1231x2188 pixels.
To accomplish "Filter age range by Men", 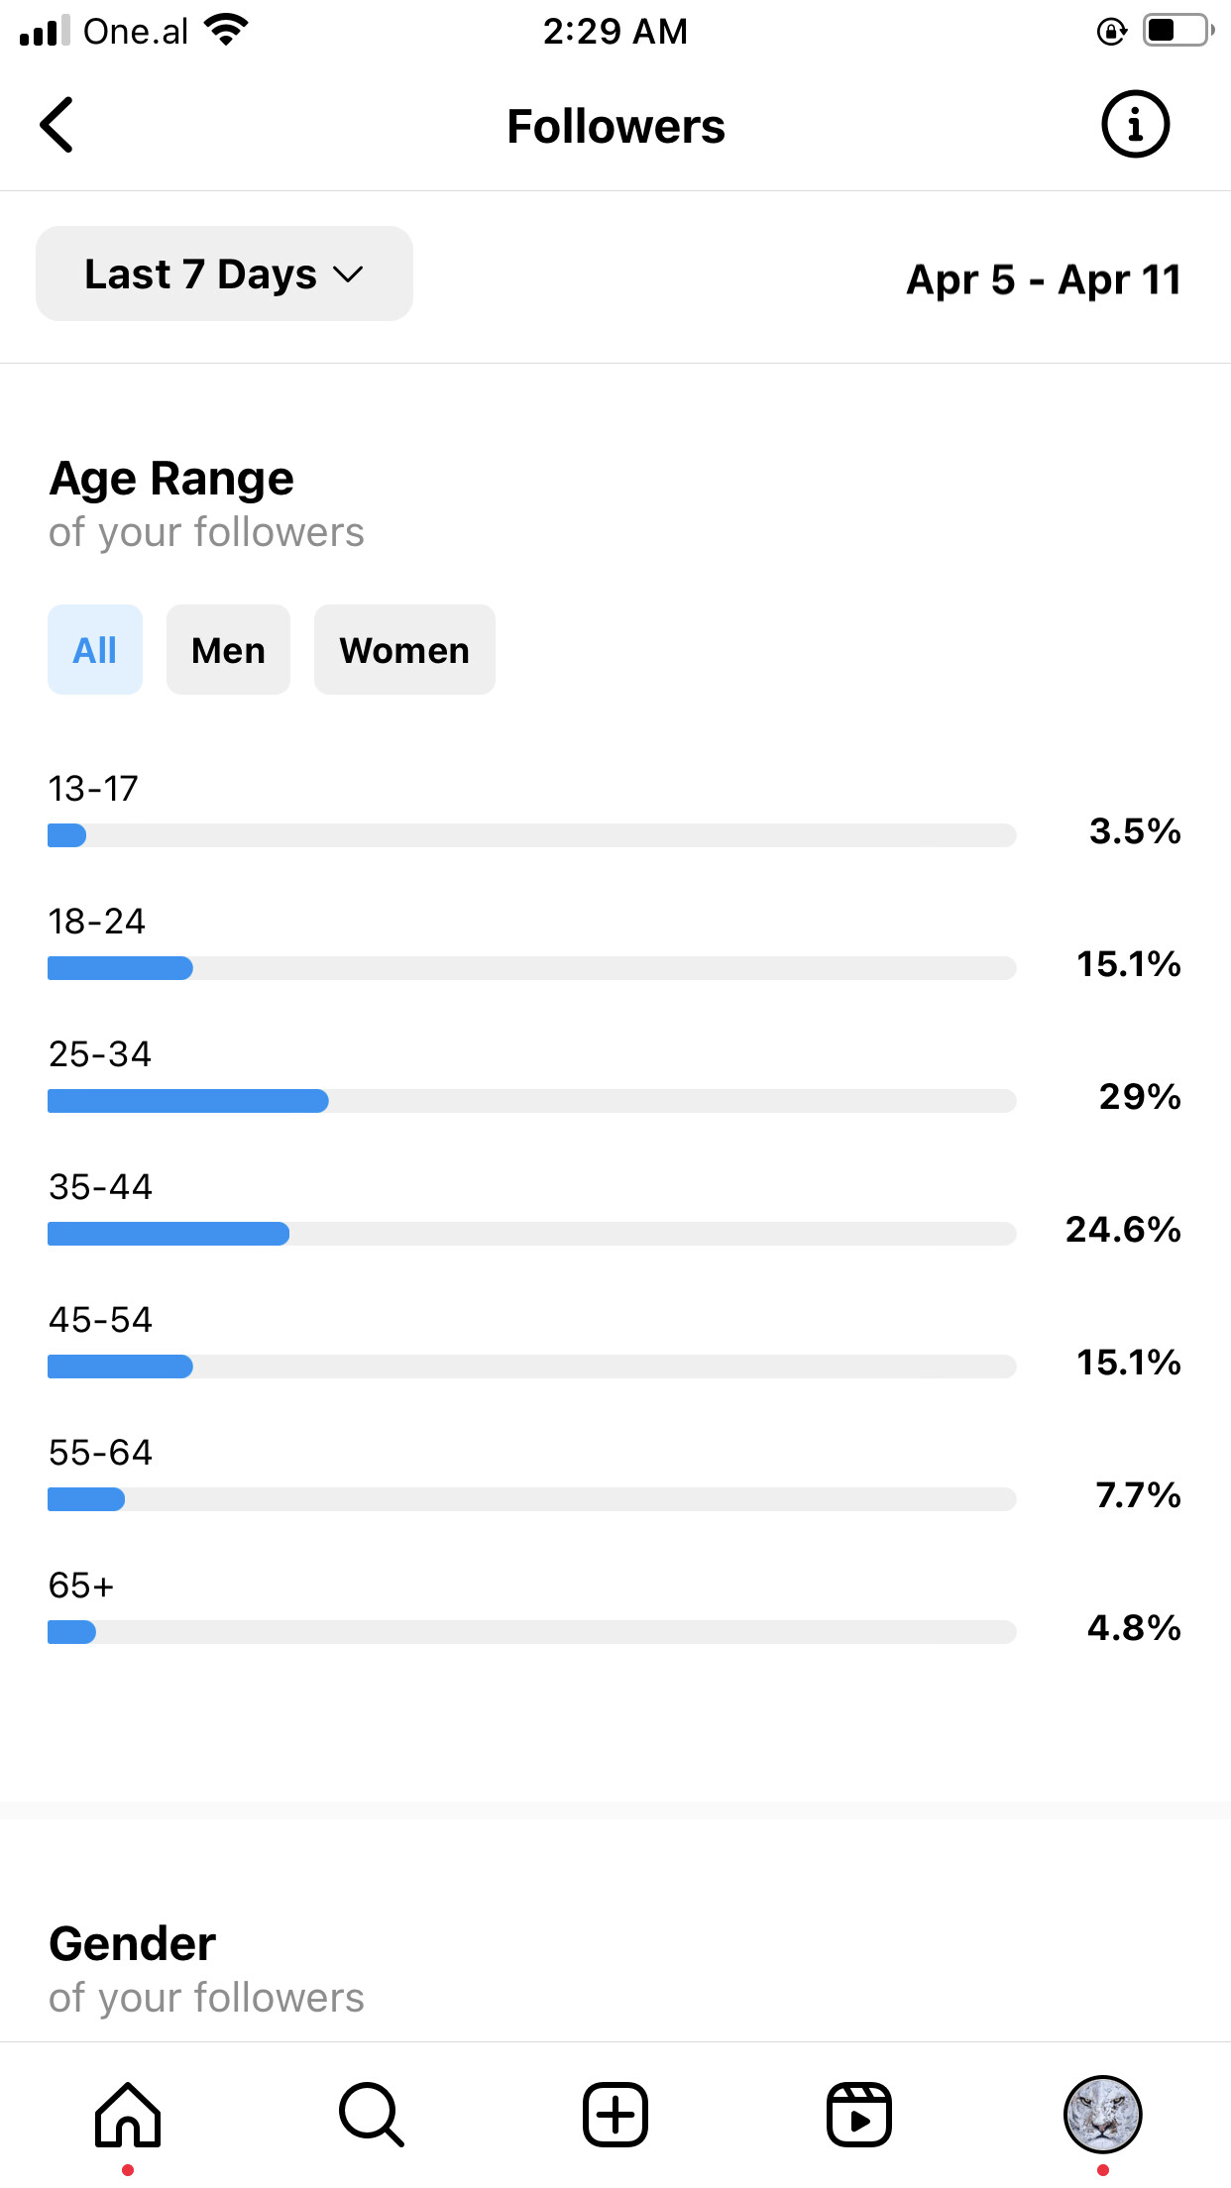I will 228,650.
